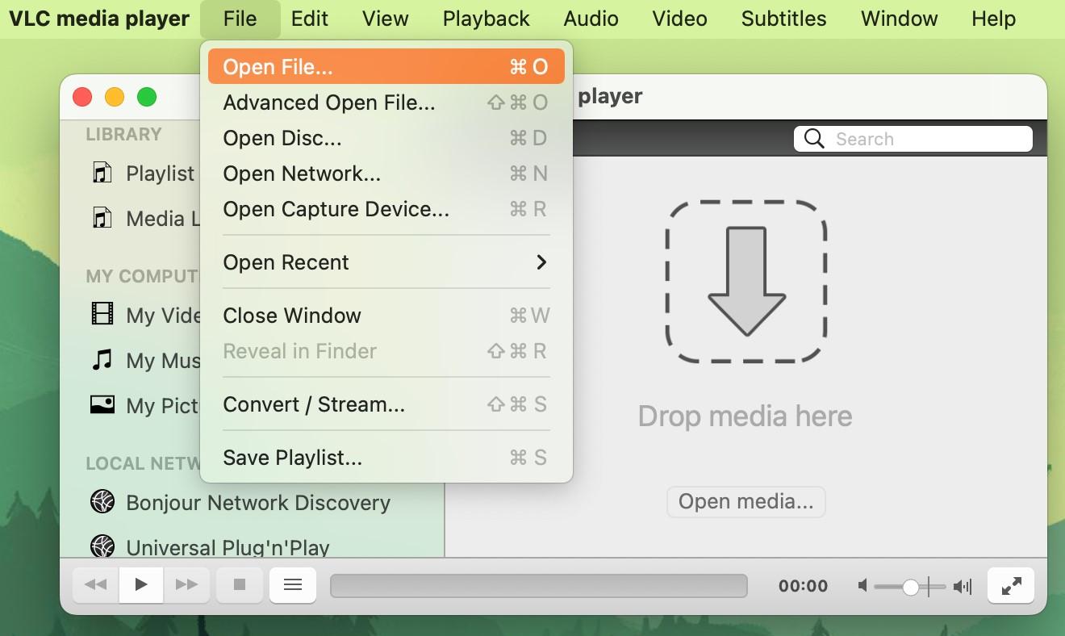
Task: Open the Subtitles menu
Action: [783, 19]
